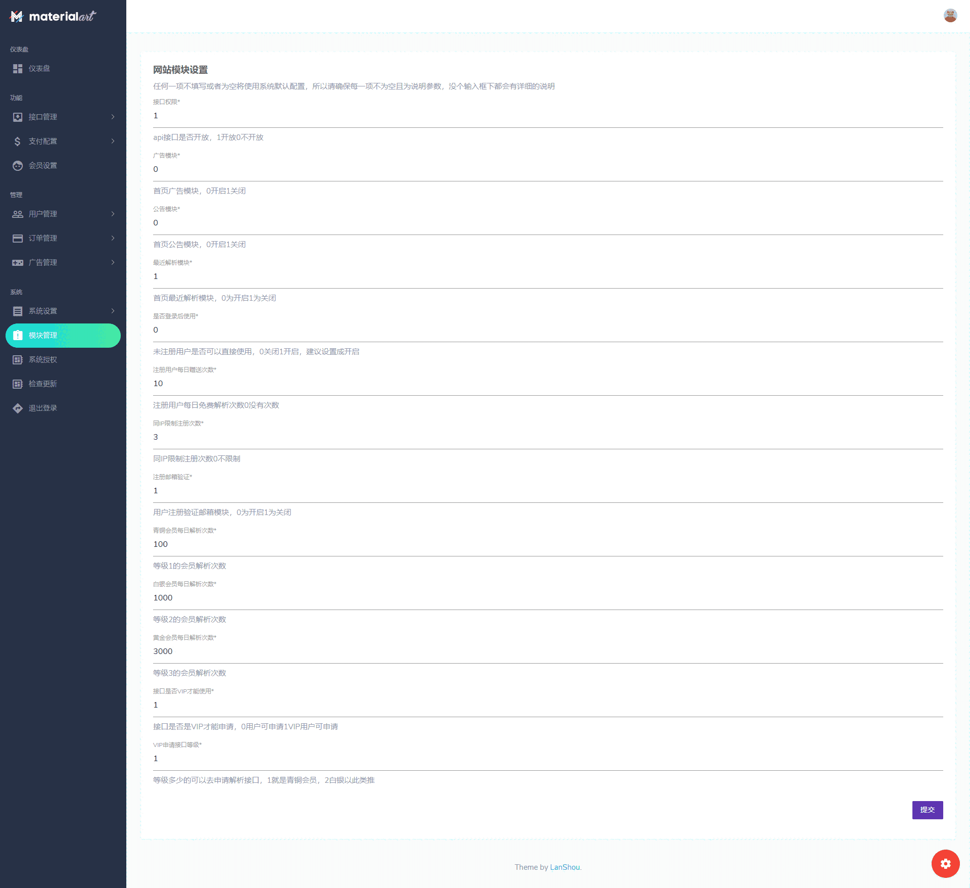Open the 系统授权 menu item
This screenshot has height=888, width=970.
[43, 360]
